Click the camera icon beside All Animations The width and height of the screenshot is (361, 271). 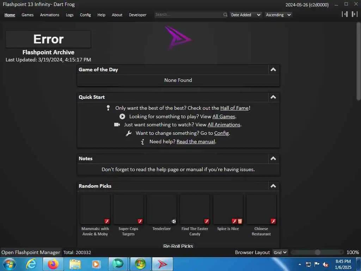tap(117, 125)
